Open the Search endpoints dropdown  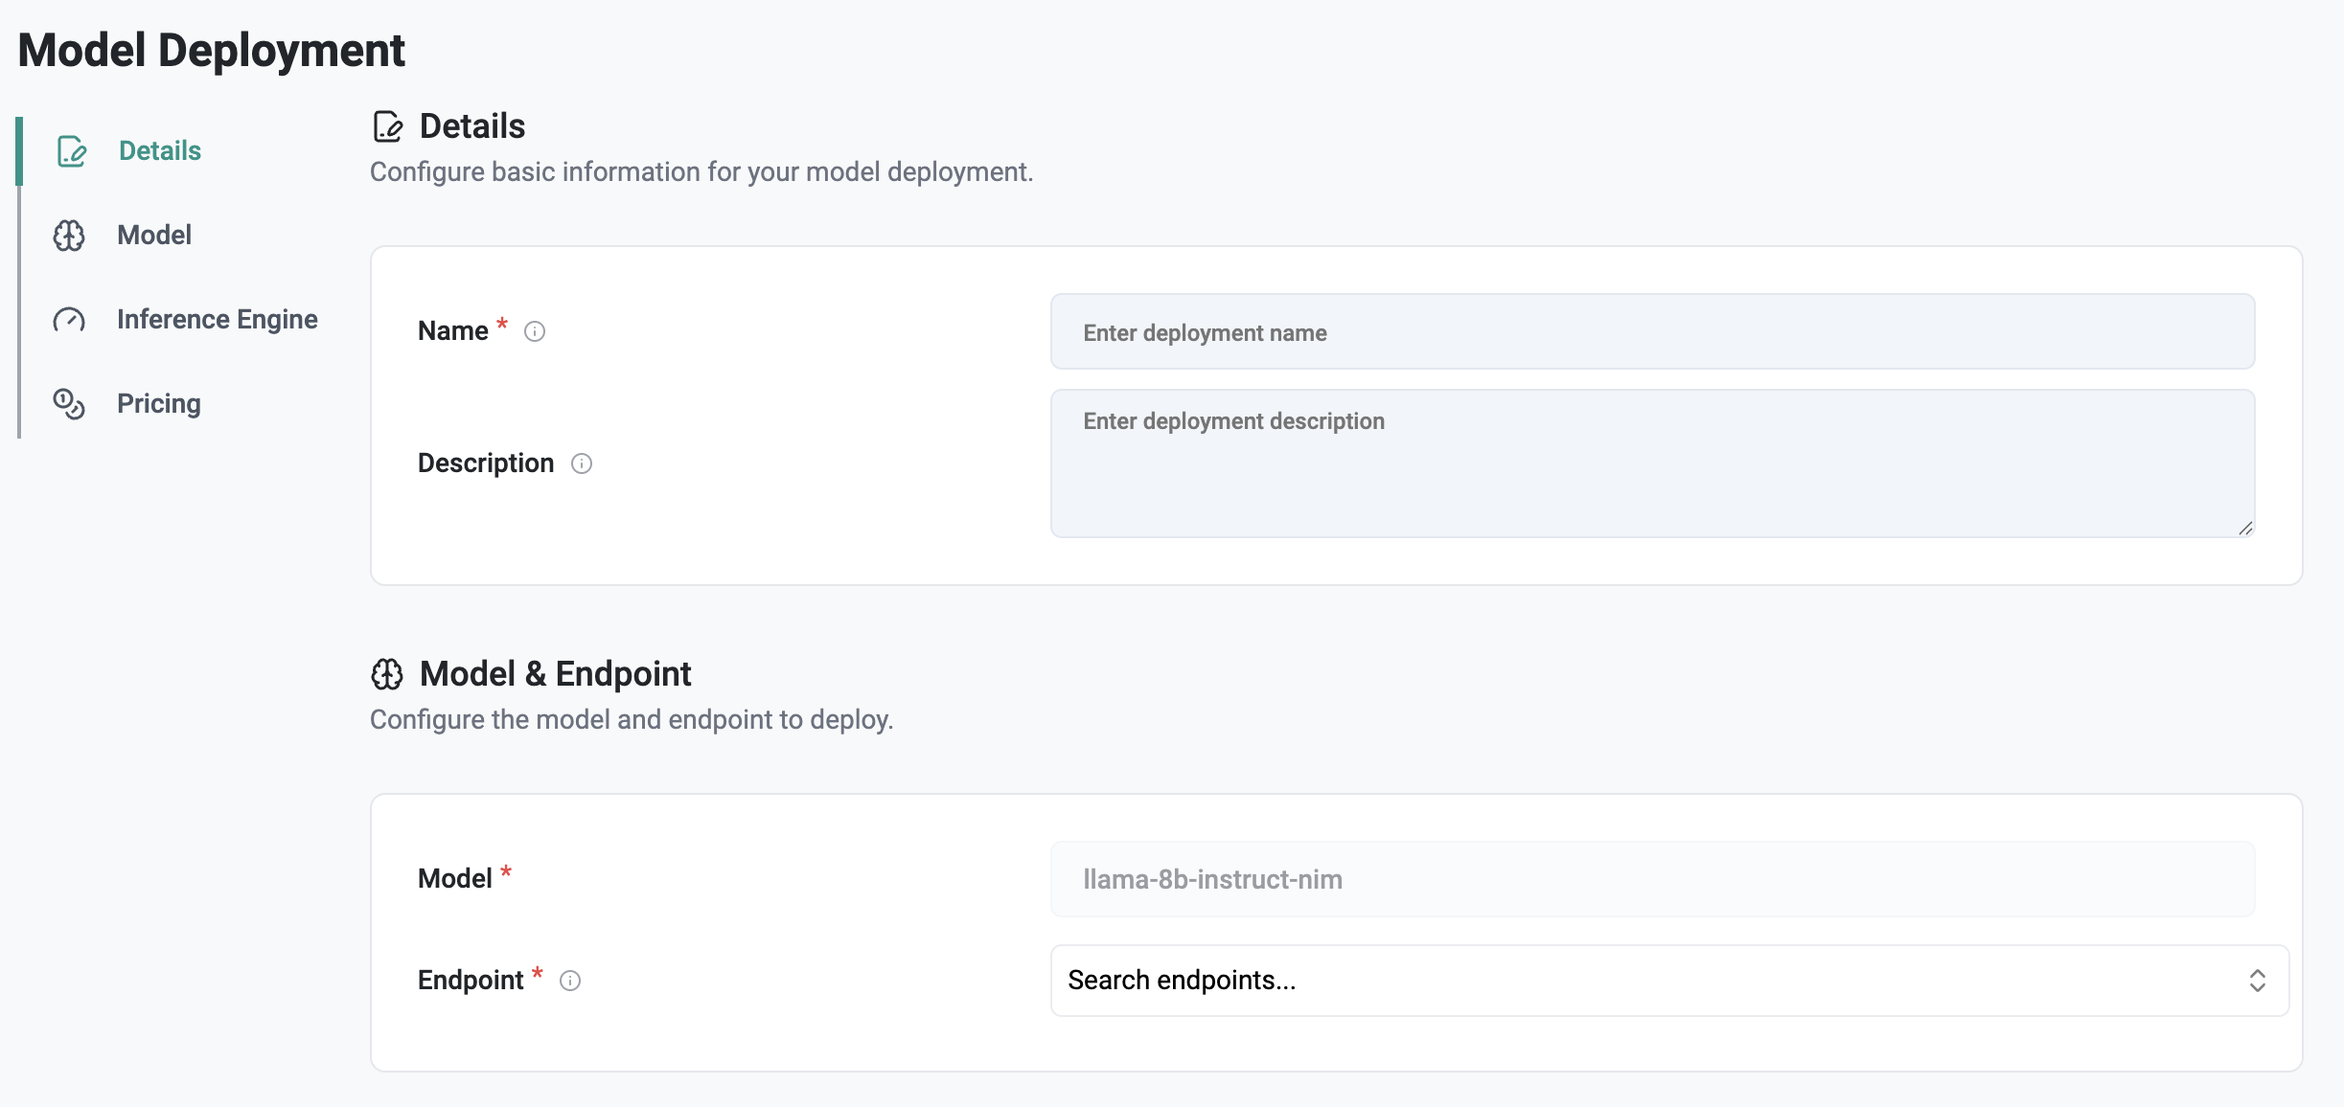click(x=1629, y=981)
